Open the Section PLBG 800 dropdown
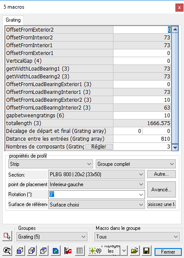The width and height of the screenshot is (184, 258). [x=97, y=174]
